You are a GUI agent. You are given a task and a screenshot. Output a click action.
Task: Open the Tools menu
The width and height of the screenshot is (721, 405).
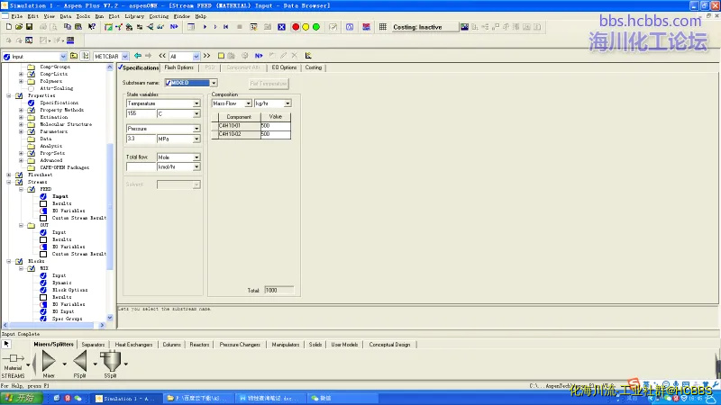pos(83,16)
